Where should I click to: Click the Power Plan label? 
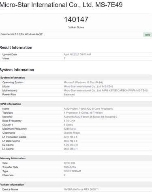click(x=9, y=95)
